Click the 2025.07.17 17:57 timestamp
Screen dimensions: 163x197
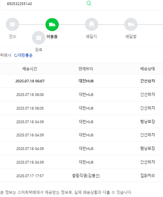[x=30, y=176]
